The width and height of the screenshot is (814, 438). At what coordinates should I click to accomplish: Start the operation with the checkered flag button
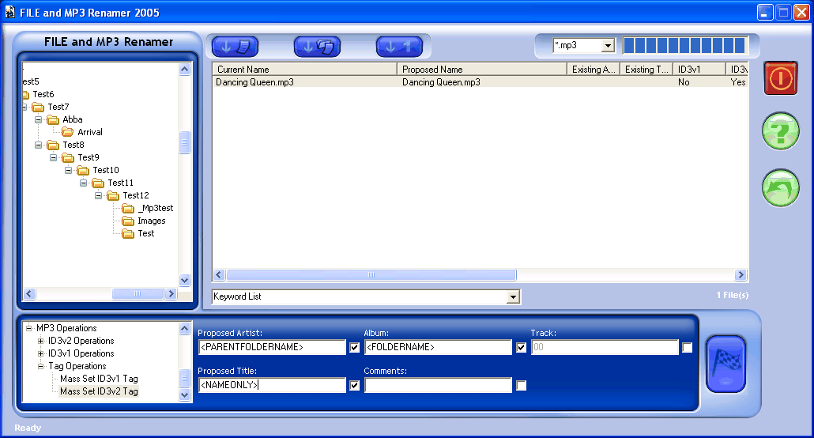coord(725,364)
